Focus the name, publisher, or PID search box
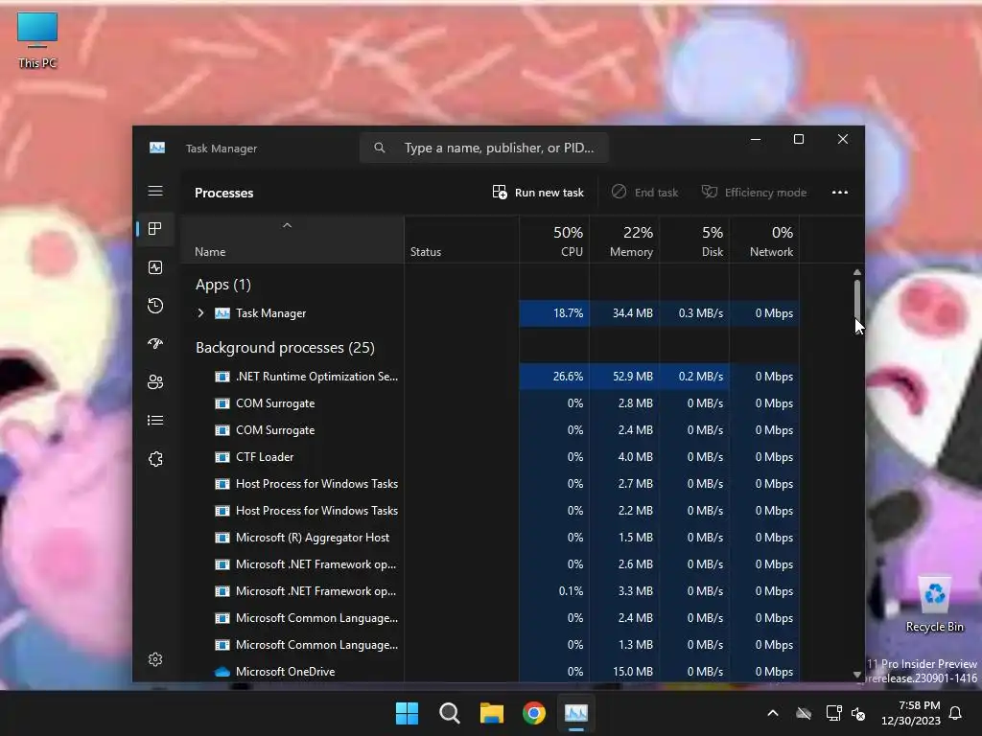The height and width of the screenshot is (736, 982). pyautogui.click(x=484, y=148)
